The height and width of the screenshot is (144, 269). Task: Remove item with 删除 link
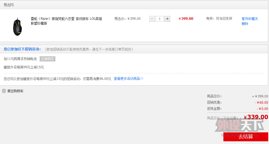tap(245, 24)
